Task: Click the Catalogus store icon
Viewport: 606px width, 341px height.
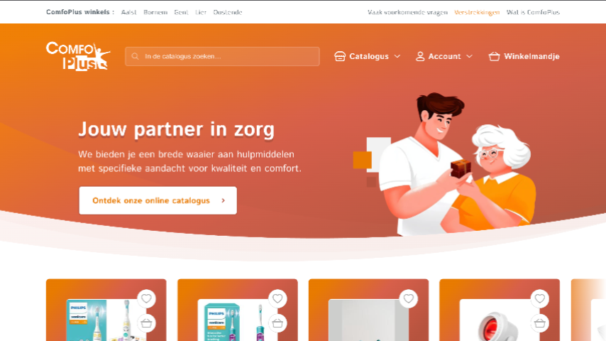Action: click(x=340, y=57)
